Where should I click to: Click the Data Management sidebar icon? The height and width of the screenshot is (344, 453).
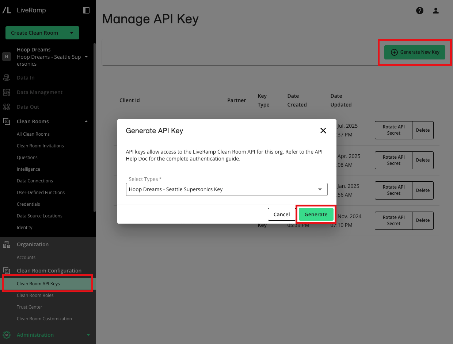coord(7,92)
